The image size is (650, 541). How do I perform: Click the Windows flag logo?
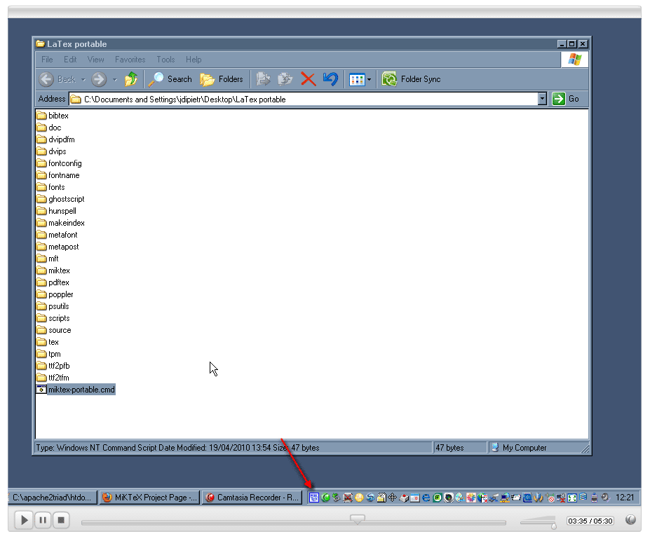coord(574,60)
